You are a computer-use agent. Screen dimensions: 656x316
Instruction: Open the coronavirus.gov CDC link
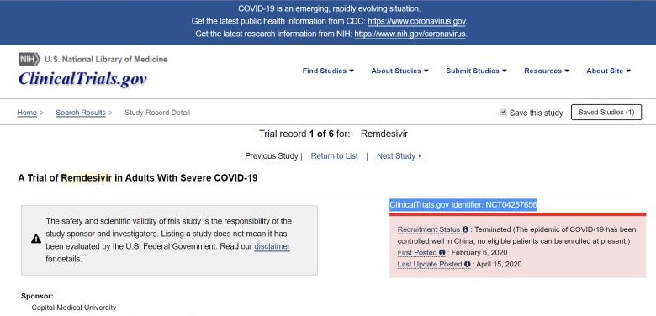point(416,21)
